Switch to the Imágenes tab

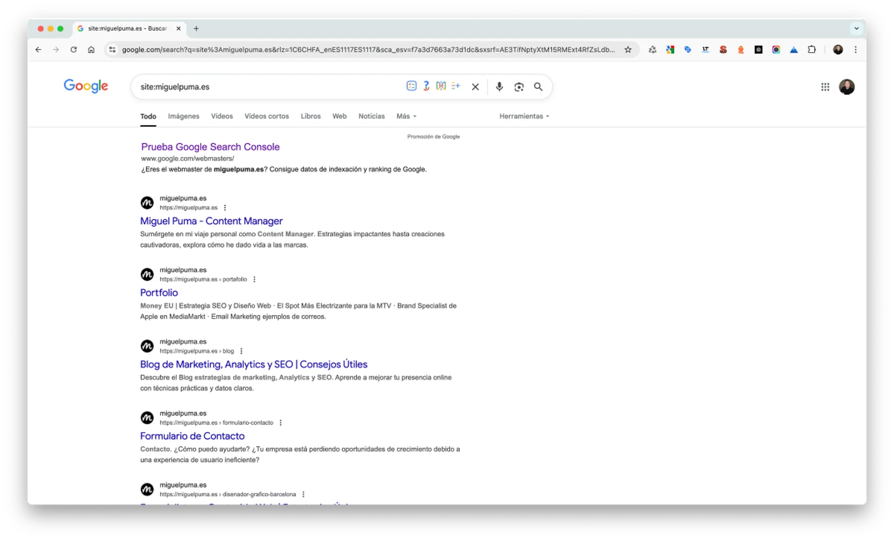tap(183, 116)
